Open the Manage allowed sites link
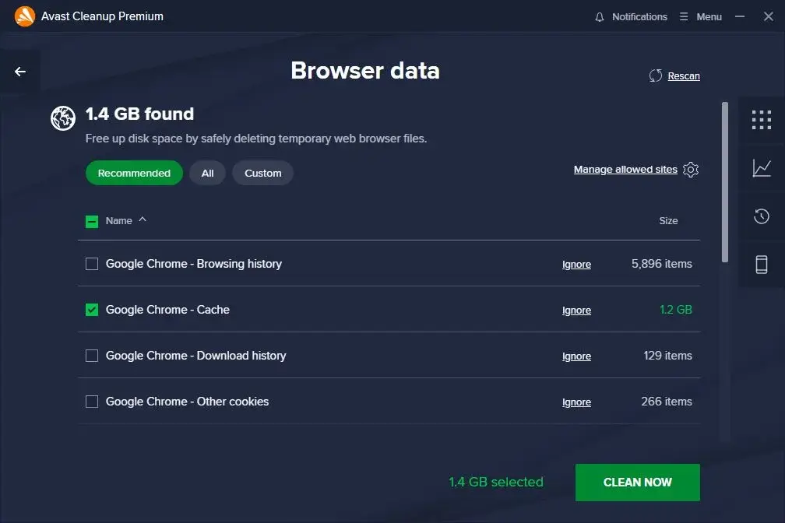Viewport: 785px width, 523px height. click(624, 169)
